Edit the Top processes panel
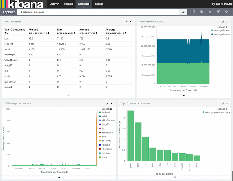This screenshot has width=233, height=181. (x=126, y=21)
